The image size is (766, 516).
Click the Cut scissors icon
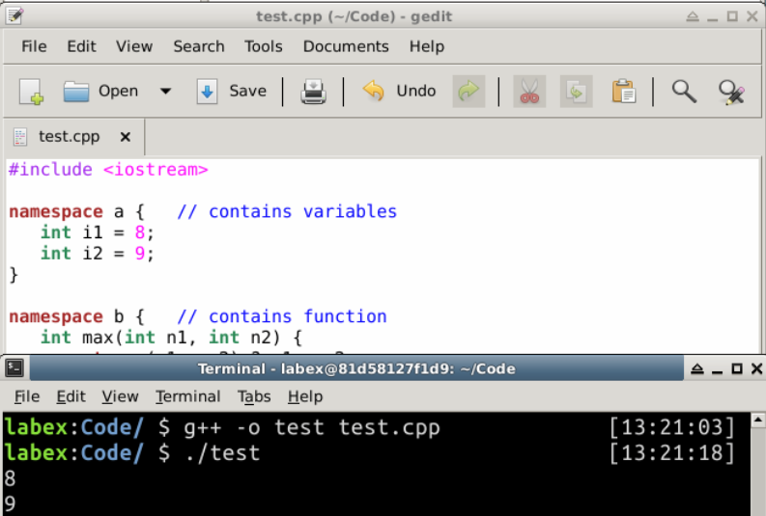click(x=529, y=92)
